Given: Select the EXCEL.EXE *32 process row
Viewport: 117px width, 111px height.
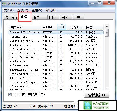Looking at the screenshot, I should [56, 78].
